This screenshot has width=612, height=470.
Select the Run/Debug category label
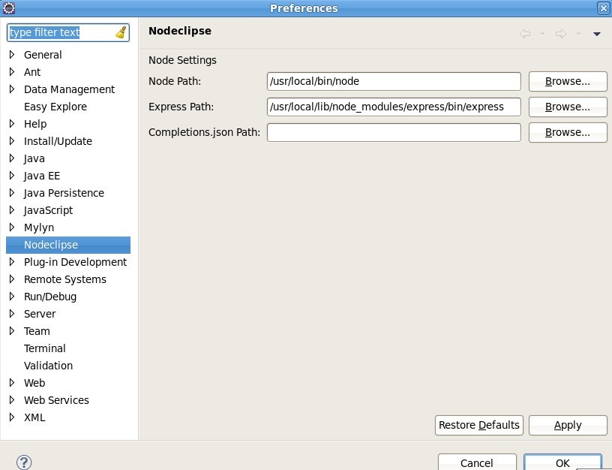[50, 297]
